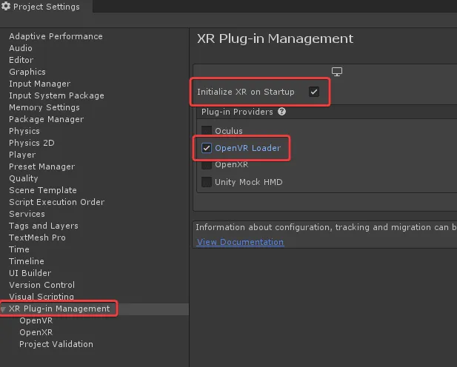457x367 pixels.
Task: Open the Physics 2D settings
Action: (x=31, y=143)
